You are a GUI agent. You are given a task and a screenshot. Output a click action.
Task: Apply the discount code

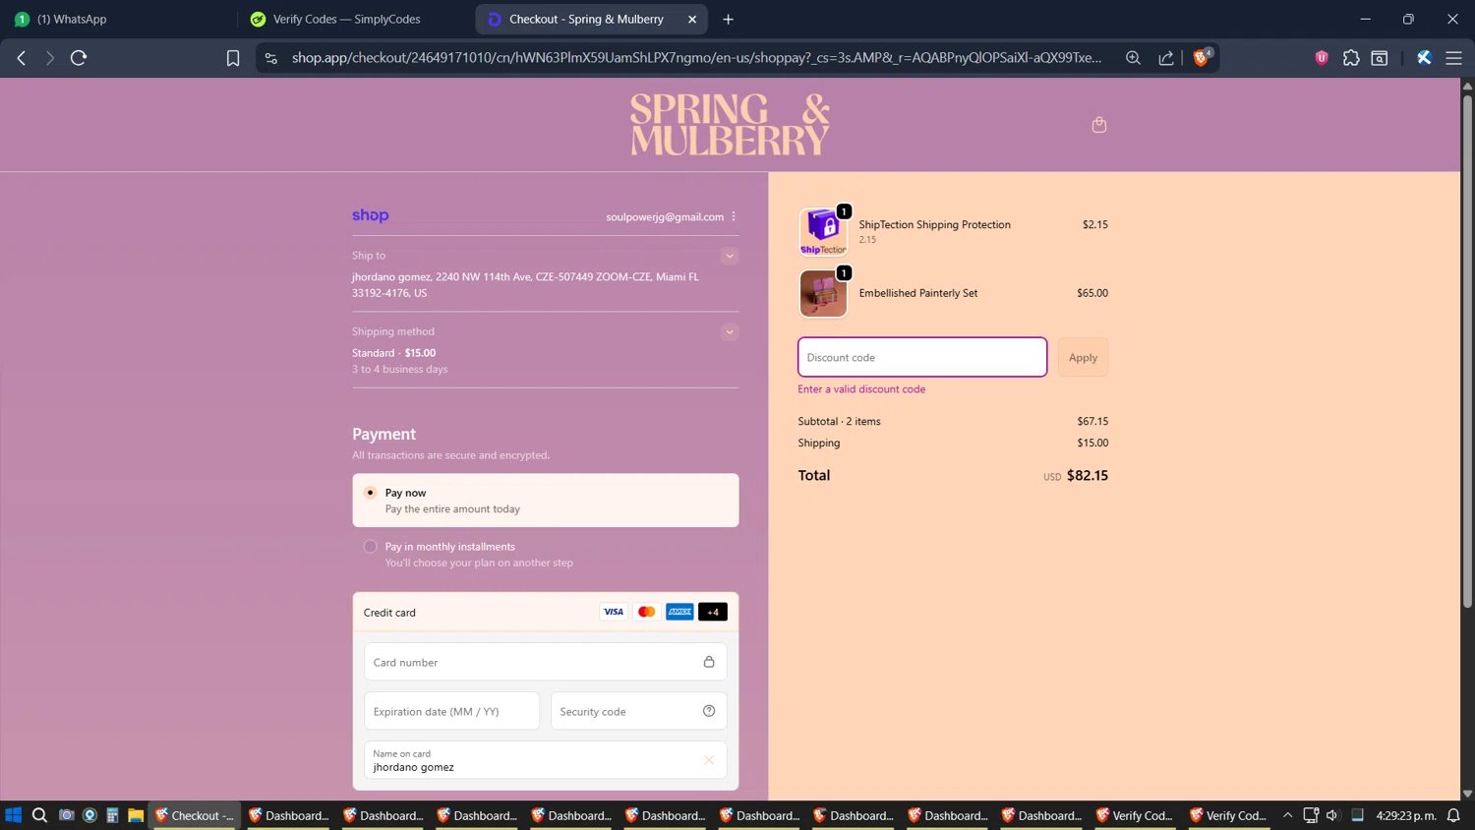point(1083,357)
